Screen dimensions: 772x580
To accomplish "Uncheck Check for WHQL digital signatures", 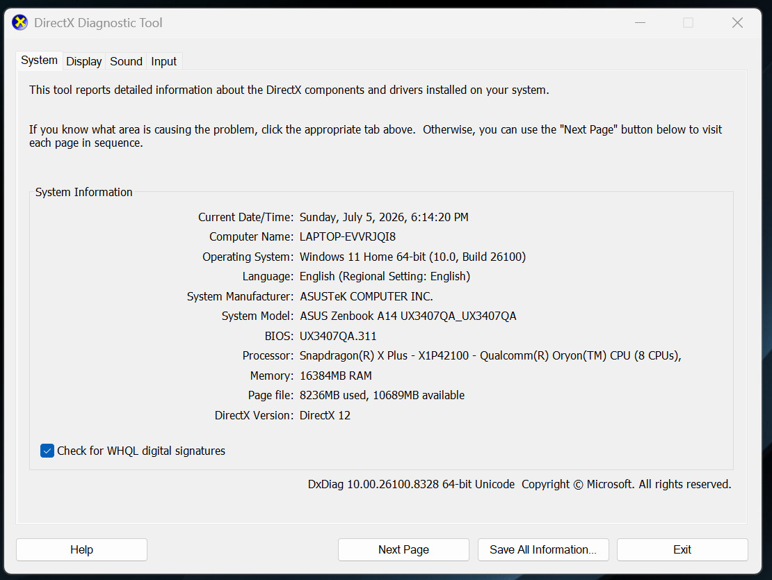I will (47, 451).
